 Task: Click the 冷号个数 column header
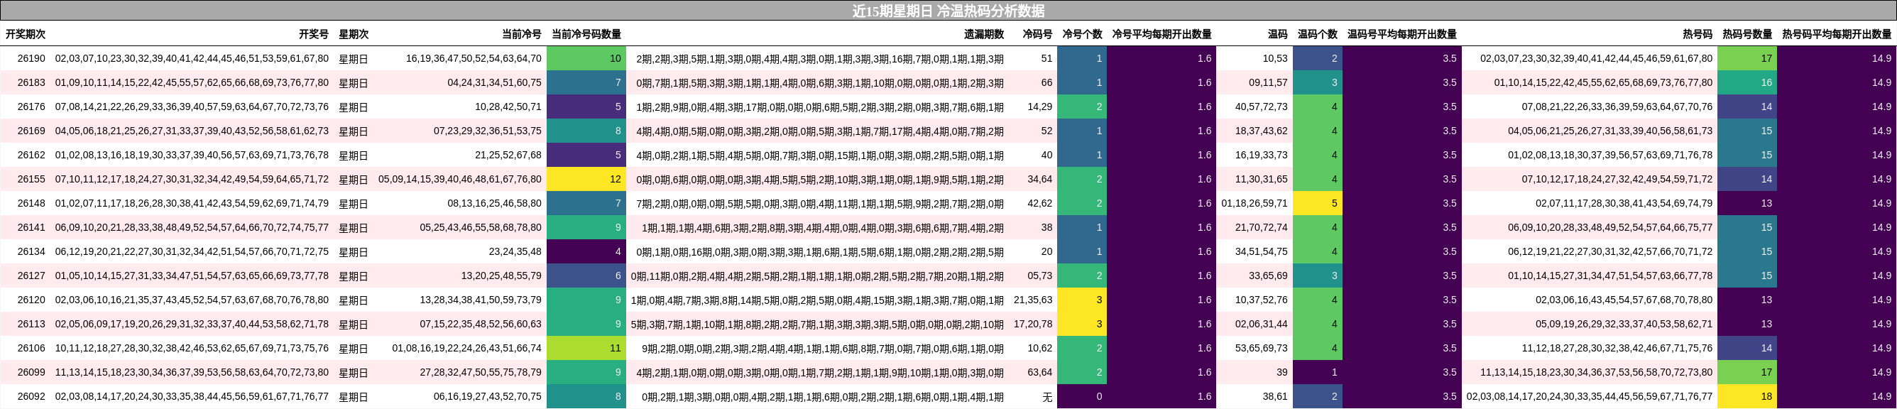click(1082, 34)
